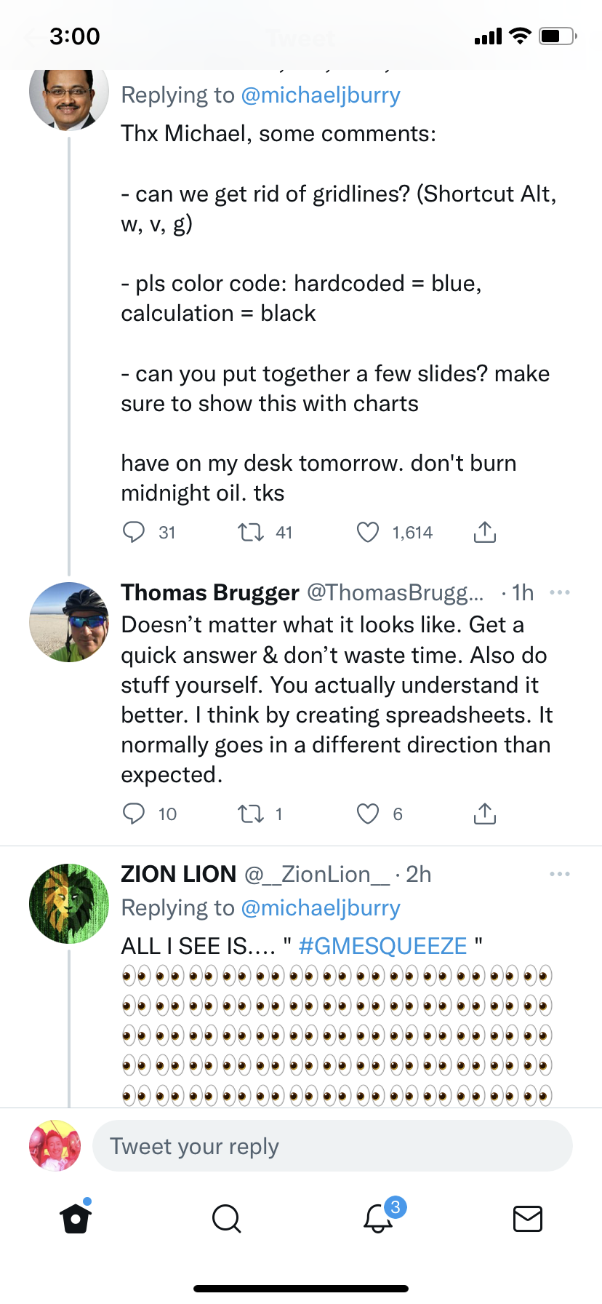Image resolution: width=602 pixels, height=1304 pixels.
Task: Open the Home tab
Action: 76,1218
